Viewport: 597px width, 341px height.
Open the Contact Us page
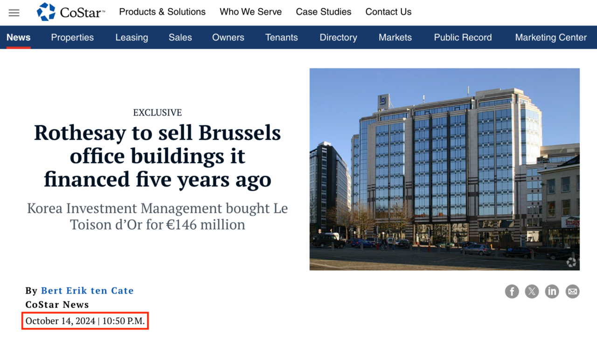click(x=388, y=12)
